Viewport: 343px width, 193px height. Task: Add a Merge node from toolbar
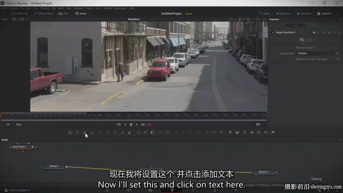point(138,133)
